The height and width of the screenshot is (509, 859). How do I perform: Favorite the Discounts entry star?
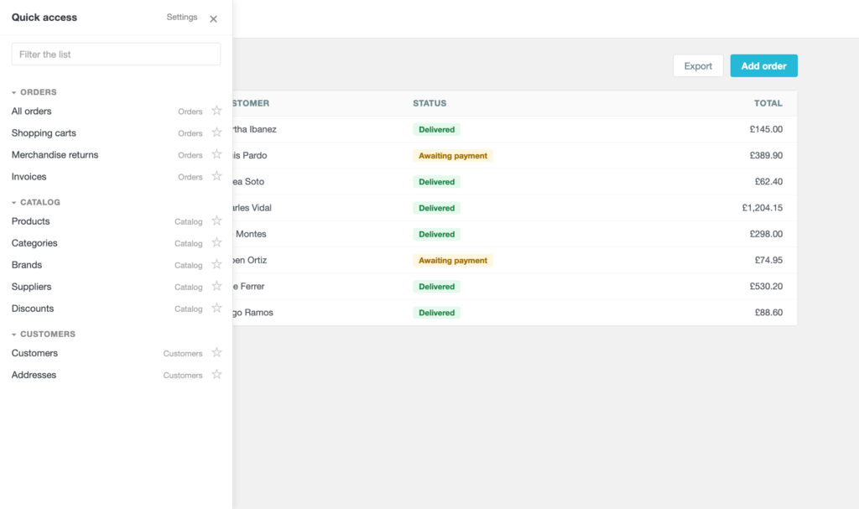click(x=217, y=309)
